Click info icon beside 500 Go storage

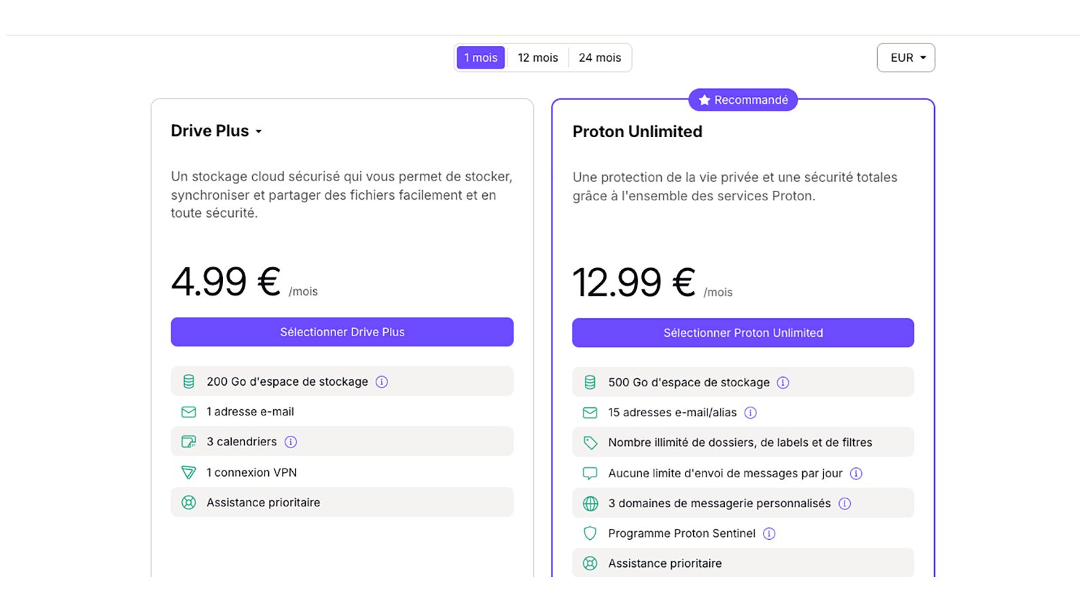783,382
